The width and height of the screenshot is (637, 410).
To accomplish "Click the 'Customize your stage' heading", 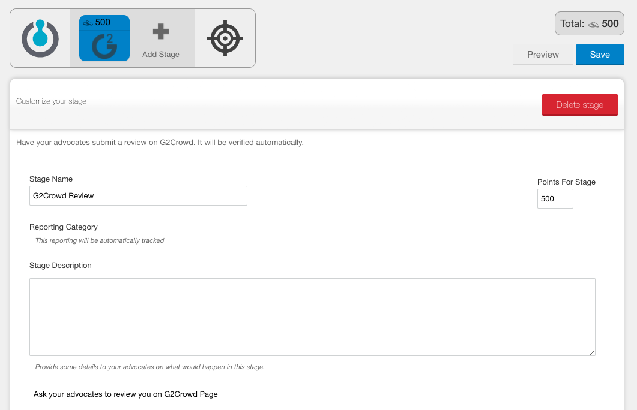I will [51, 101].
